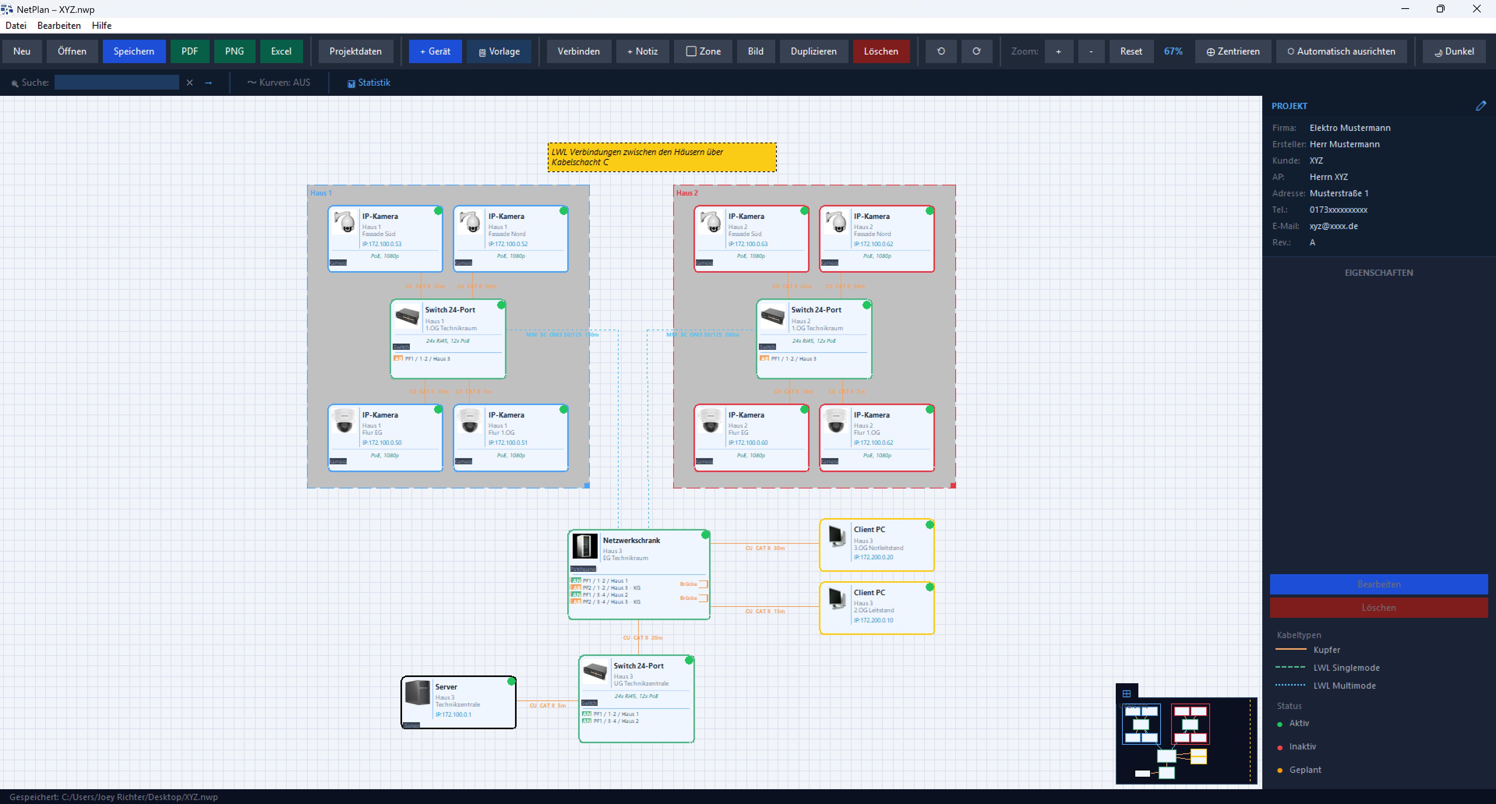Open the Bearbeiten menu
Image resolution: width=1496 pixels, height=804 pixels.
tap(59, 26)
